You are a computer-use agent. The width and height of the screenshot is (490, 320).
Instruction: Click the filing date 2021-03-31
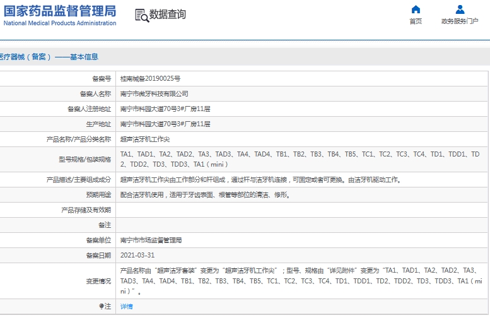pos(137,255)
